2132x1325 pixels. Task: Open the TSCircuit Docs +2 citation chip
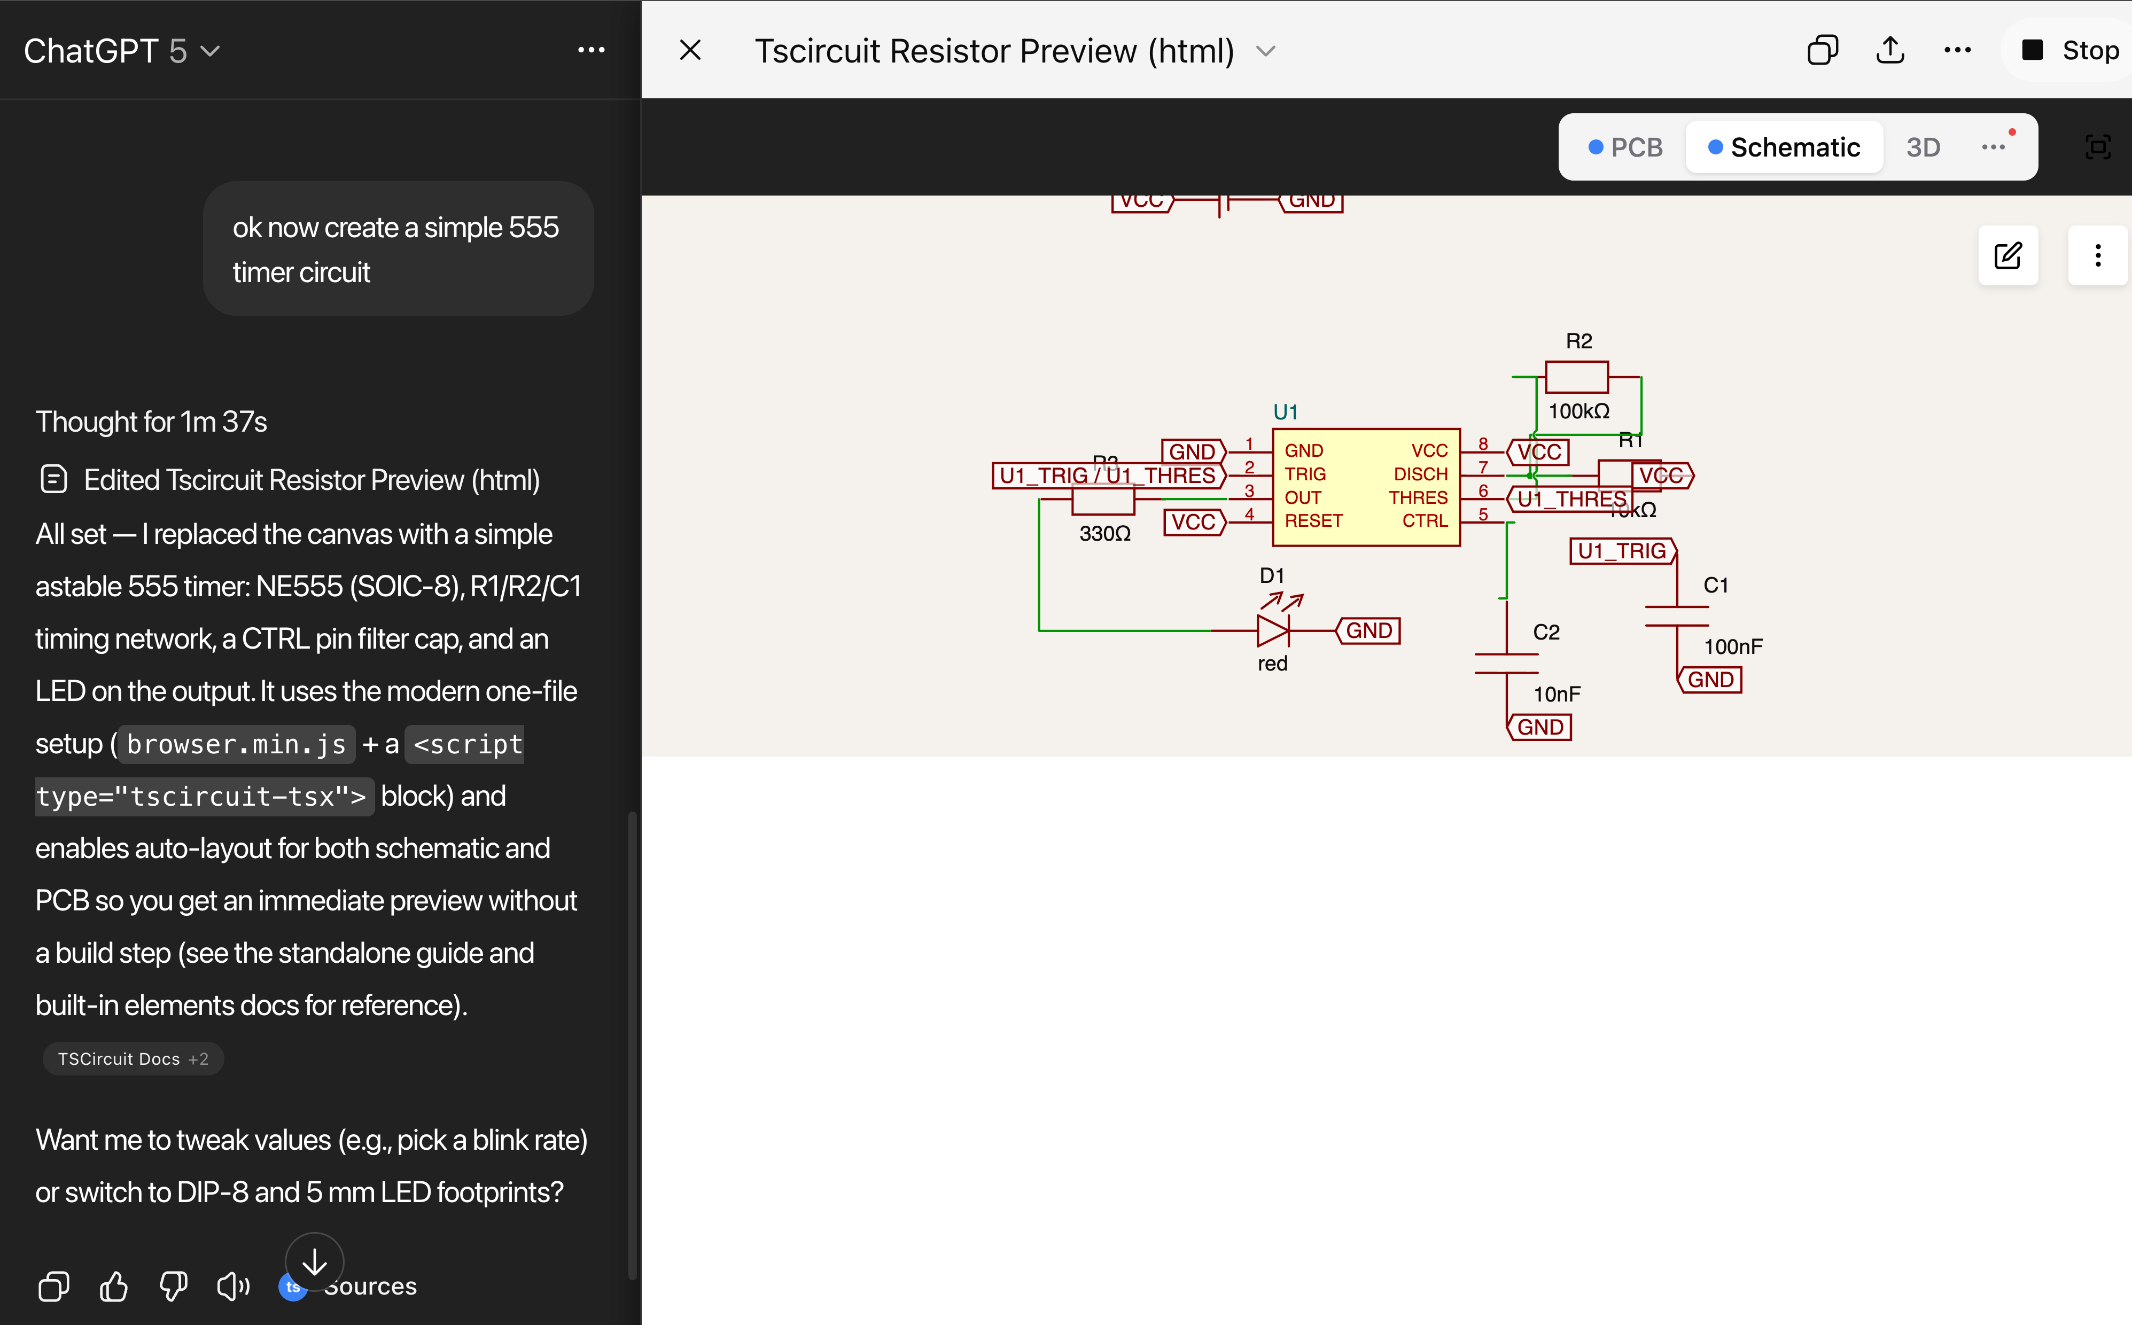pyautogui.click(x=133, y=1058)
